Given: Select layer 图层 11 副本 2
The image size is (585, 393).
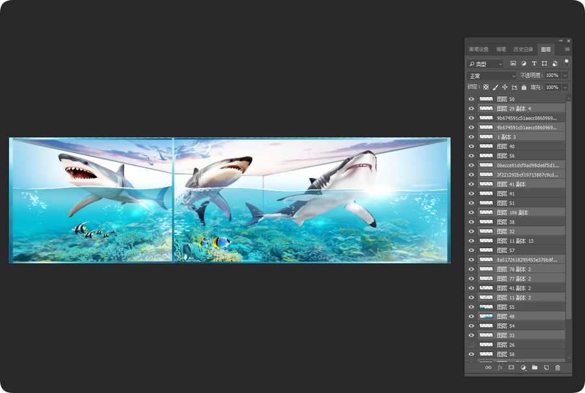Looking at the screenshot, I should (521, 298).
